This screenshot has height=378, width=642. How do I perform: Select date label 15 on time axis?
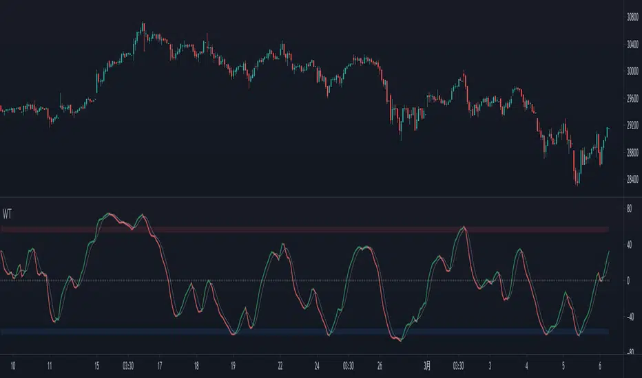click(x=96, y=366)
